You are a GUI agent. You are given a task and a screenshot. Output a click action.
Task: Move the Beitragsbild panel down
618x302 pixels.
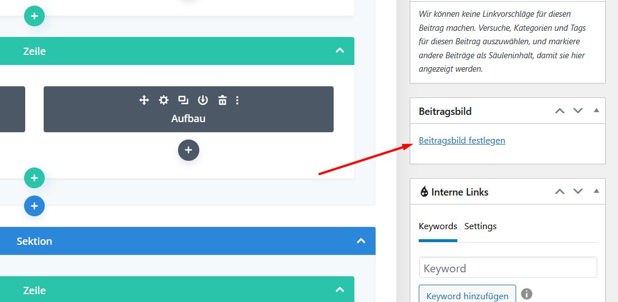(x=578, y=111)
